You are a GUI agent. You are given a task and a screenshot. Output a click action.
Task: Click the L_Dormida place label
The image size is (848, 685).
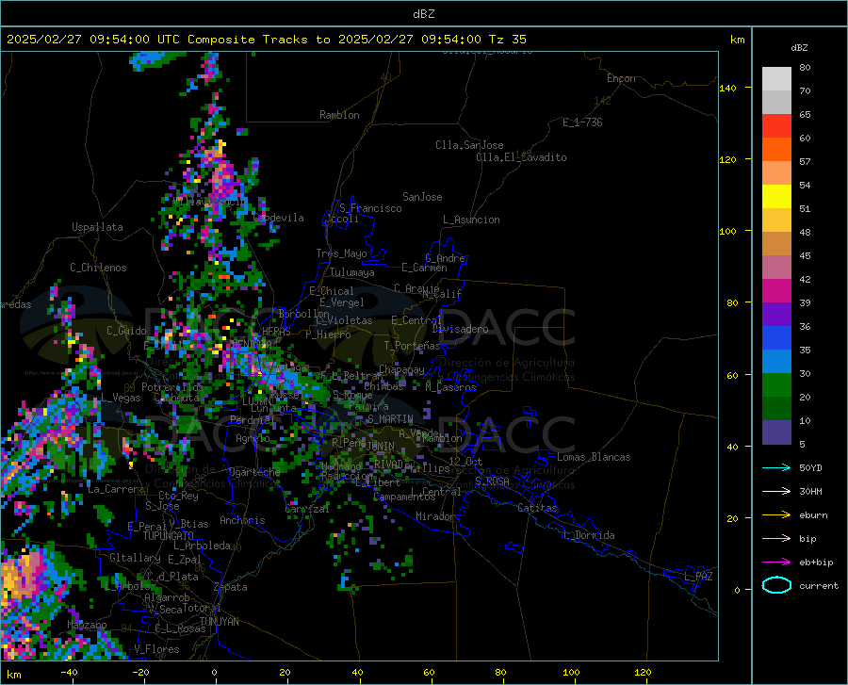588,535
